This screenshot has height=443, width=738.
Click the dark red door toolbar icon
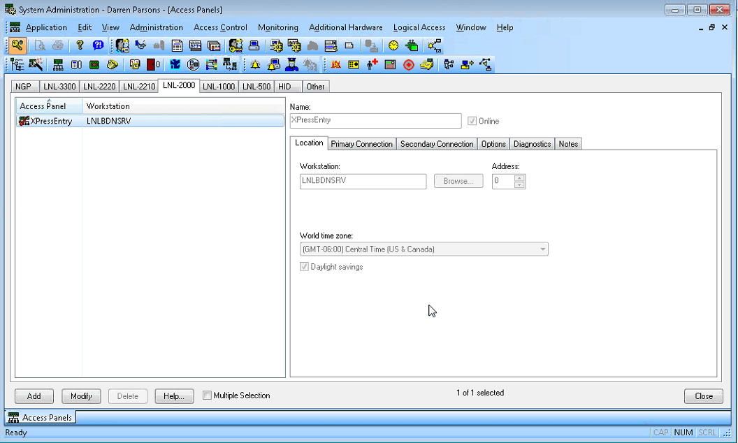click(152, 65)
